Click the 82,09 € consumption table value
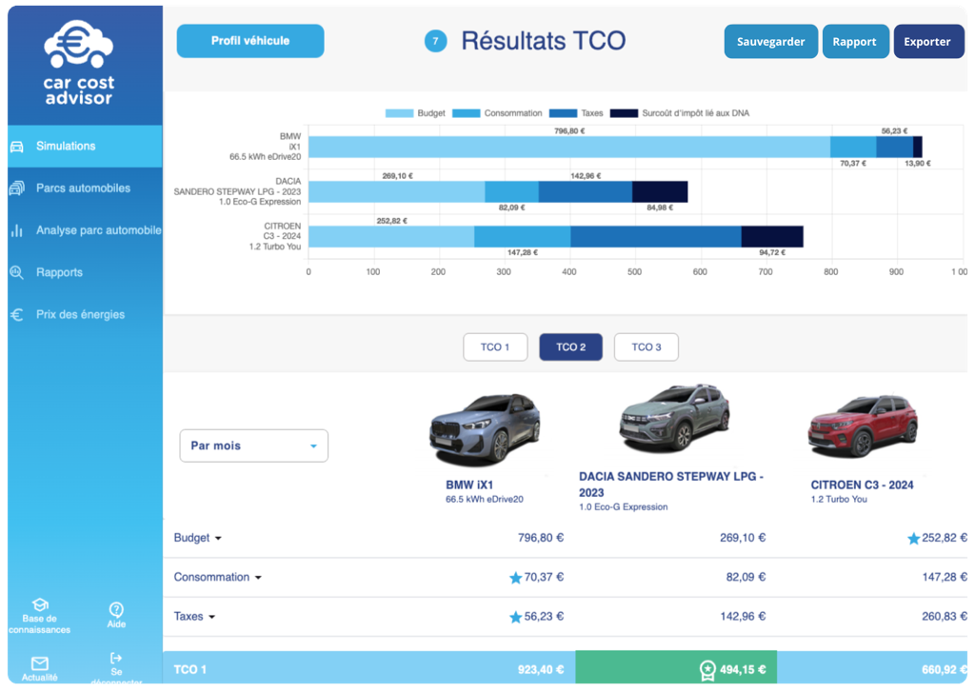 click(746, 577)
